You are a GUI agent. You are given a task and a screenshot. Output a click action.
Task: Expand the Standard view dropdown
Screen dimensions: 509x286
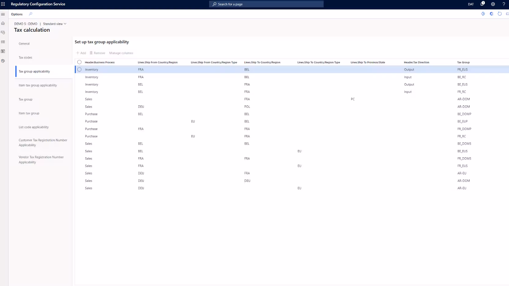coord(54,24)
